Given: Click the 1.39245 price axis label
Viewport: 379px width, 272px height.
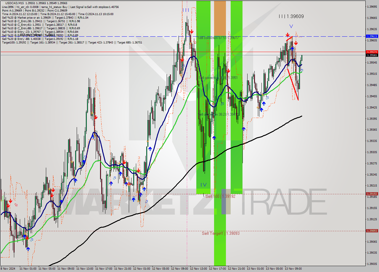Looking at the screenshot, I should pos(372,174).
